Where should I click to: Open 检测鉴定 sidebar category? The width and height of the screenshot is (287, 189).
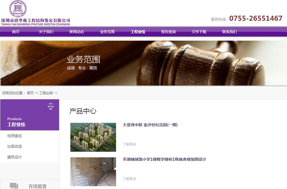tap(15, 136)
